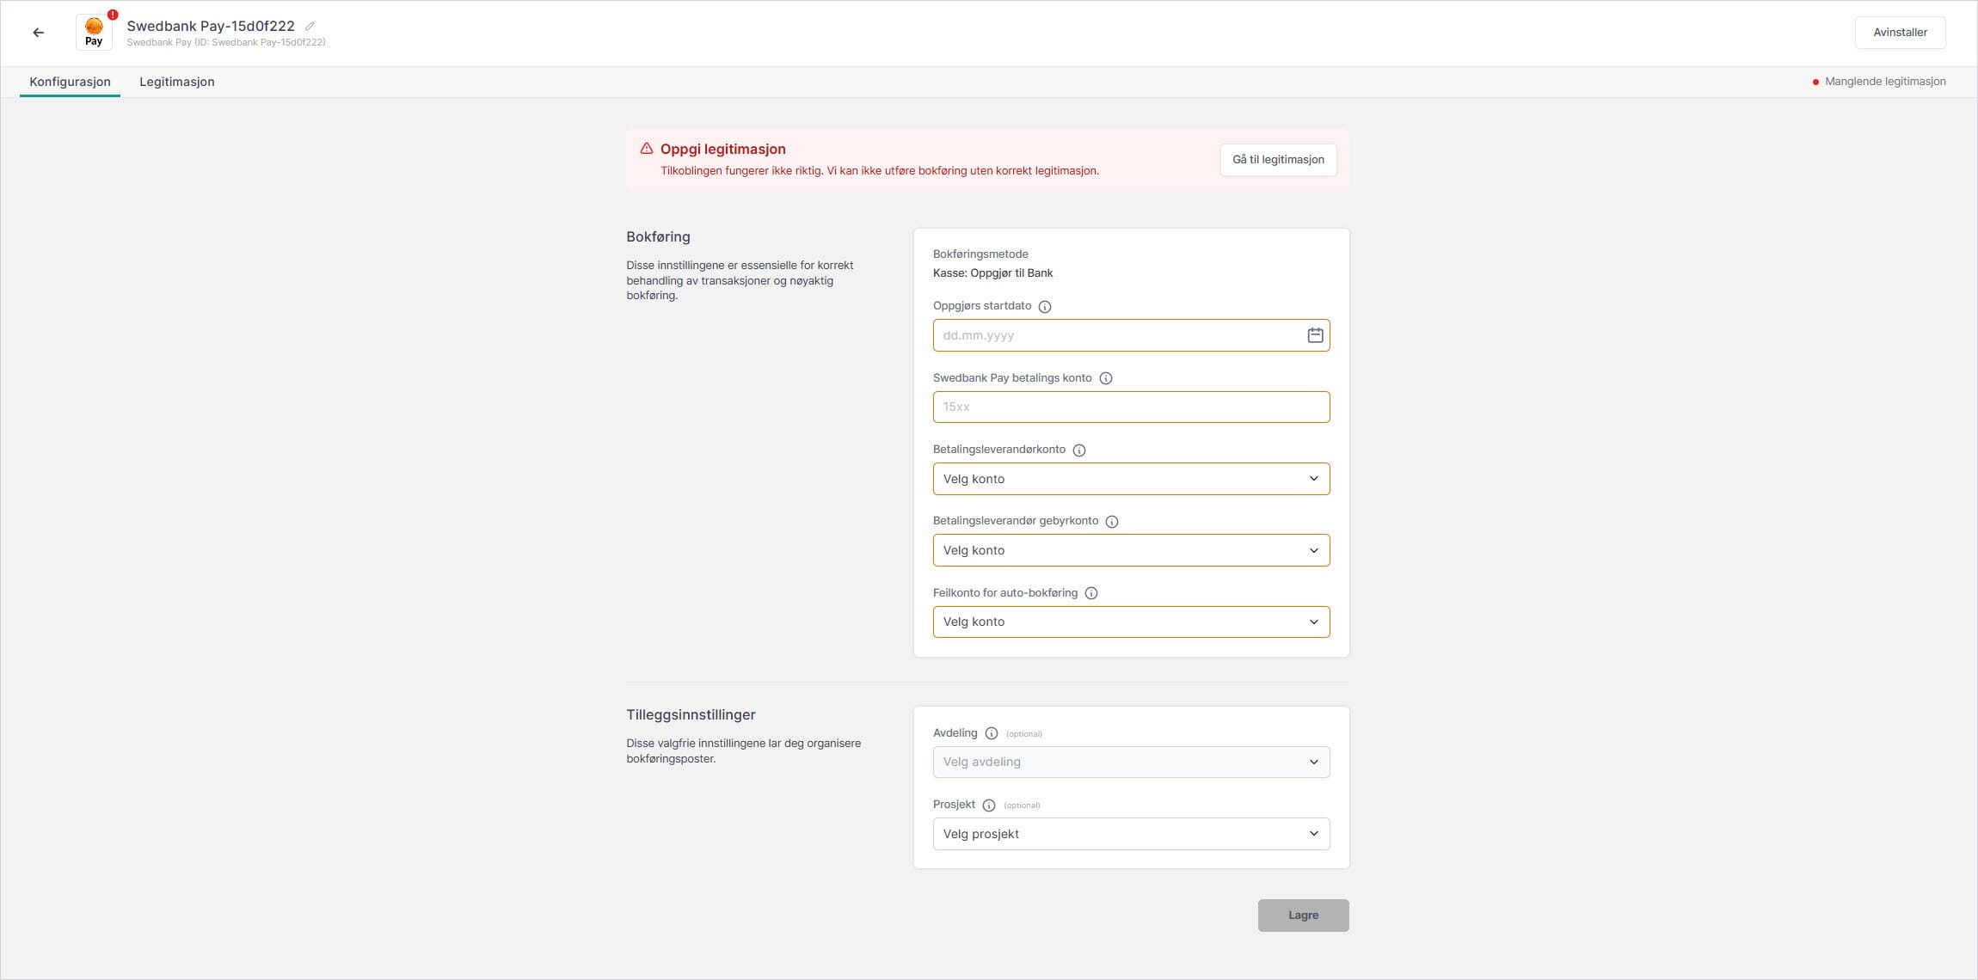
Task: Switch to the Legitimasjon tab
Action: 177,82
